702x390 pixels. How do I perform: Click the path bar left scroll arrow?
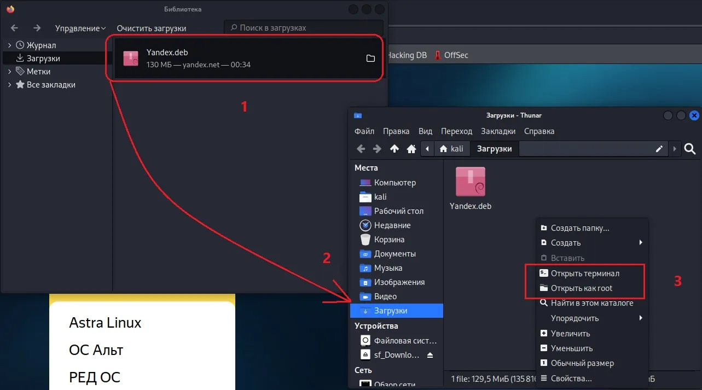(x=427, y=149)
